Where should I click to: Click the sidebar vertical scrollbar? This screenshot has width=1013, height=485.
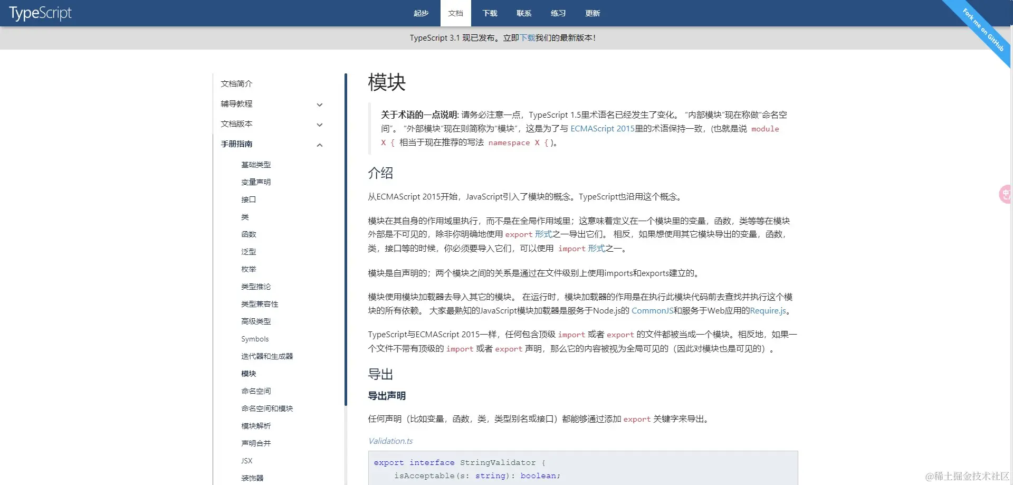coord(346,239)
